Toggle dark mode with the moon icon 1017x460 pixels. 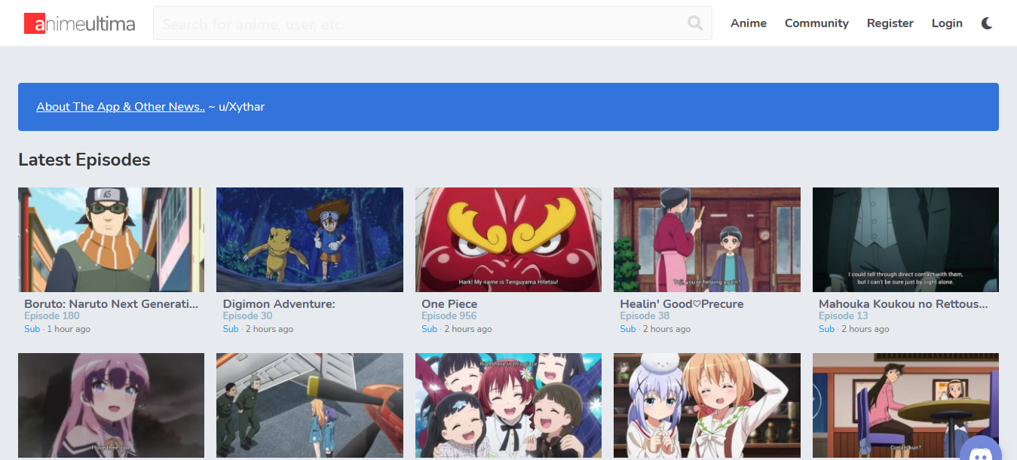tap(987, 23)
